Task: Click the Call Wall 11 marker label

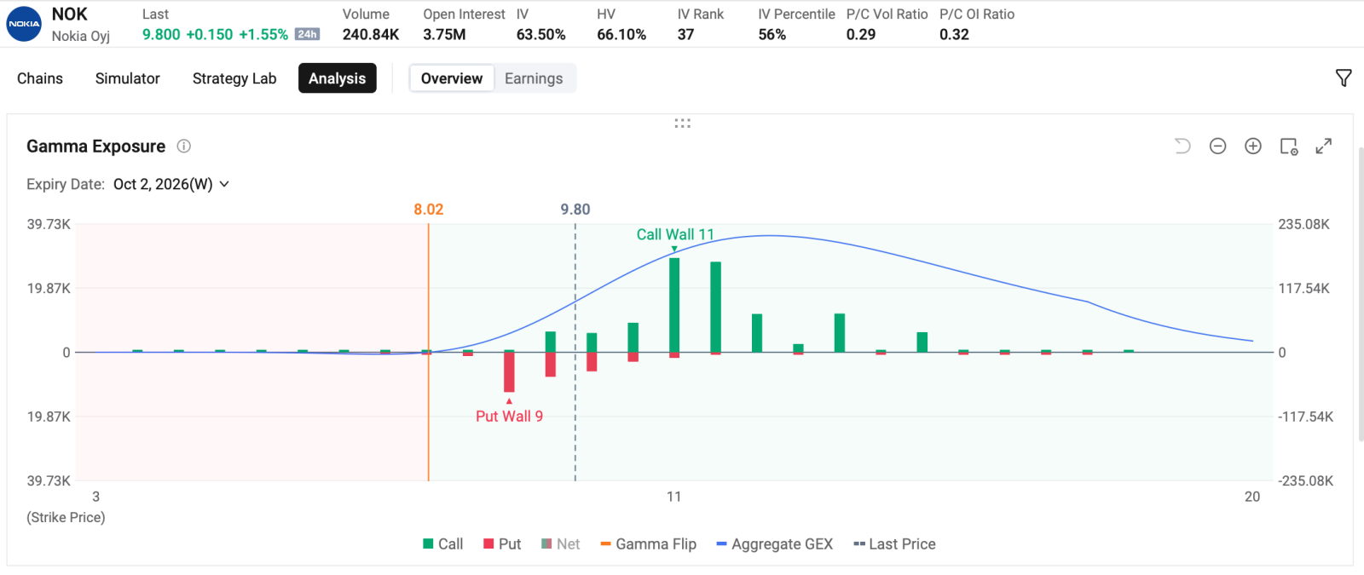Action: (675, 234)
